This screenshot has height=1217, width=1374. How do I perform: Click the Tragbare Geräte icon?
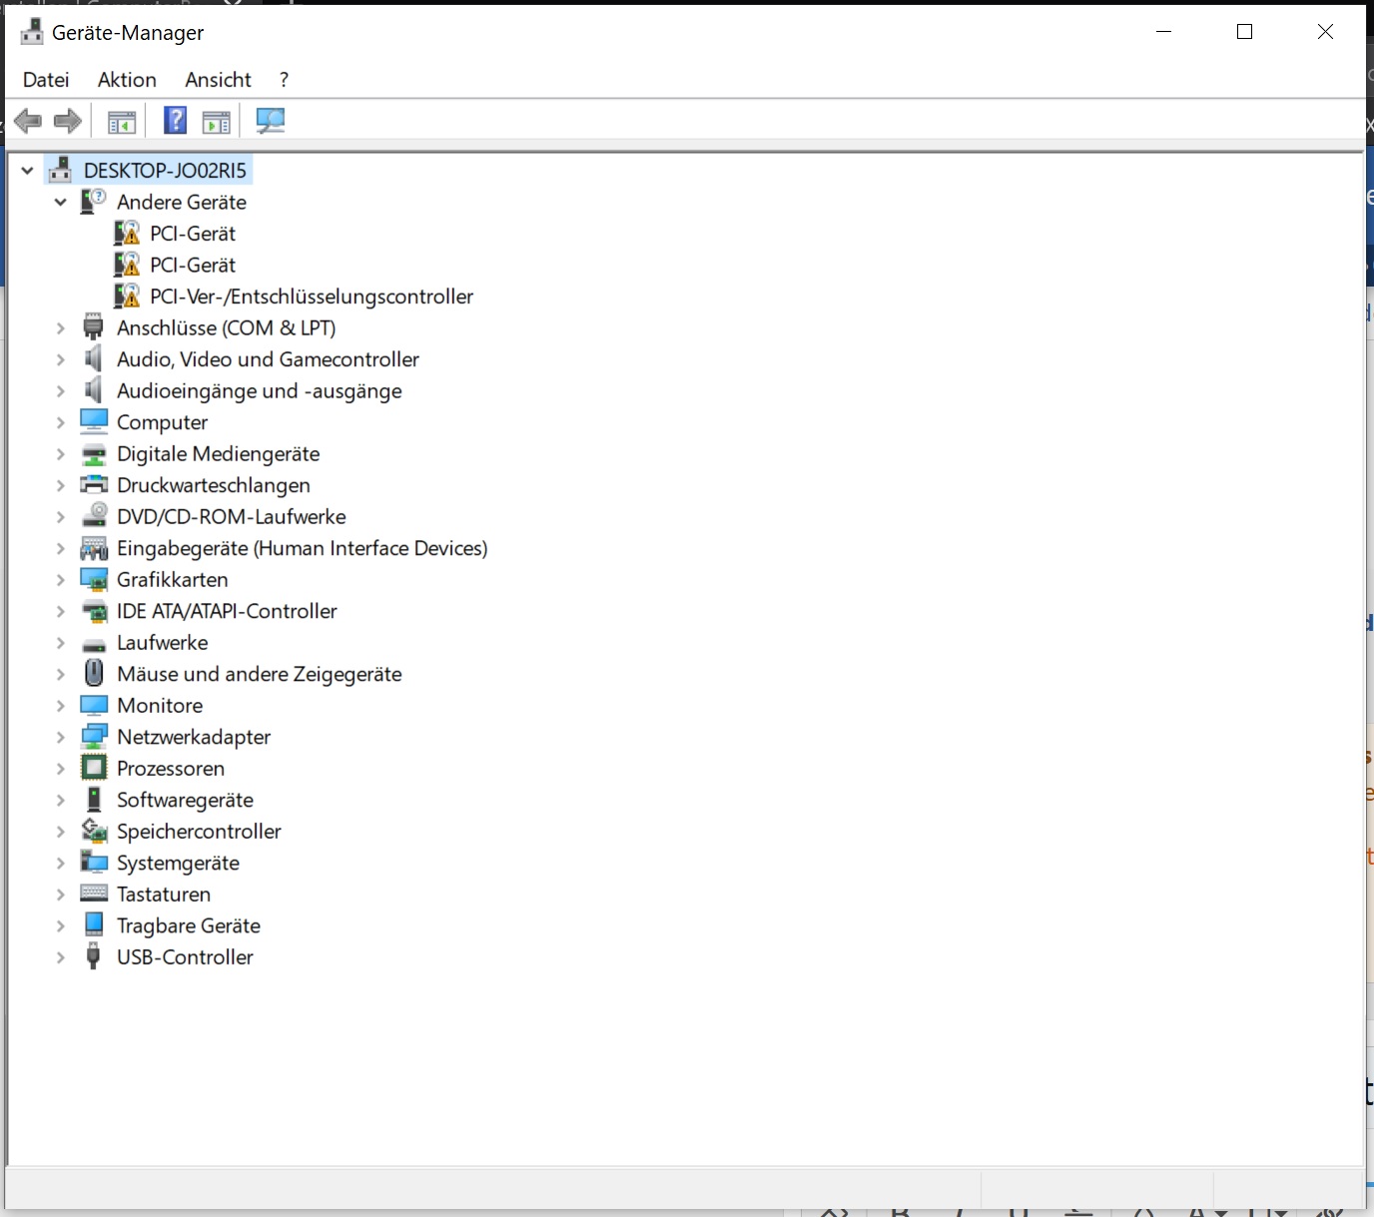94,924
